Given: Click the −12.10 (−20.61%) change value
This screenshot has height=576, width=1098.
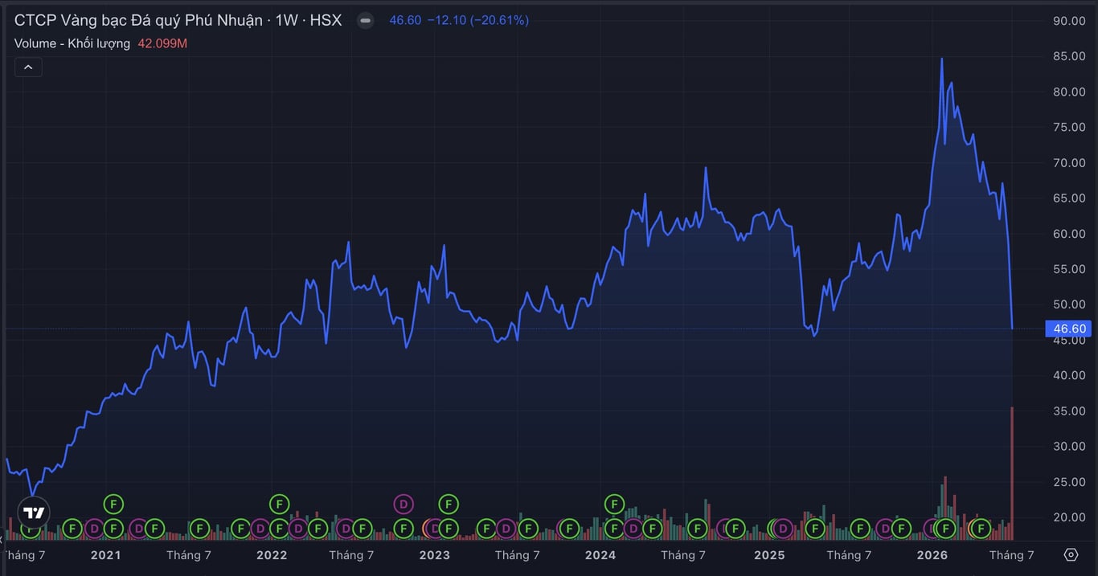Looking at the screenshot, I should point(477,21).
